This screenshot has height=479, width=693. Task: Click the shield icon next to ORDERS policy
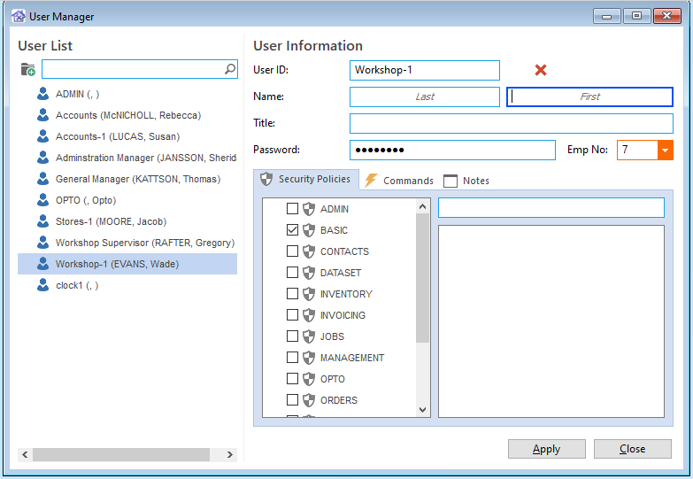click(309, 400)
